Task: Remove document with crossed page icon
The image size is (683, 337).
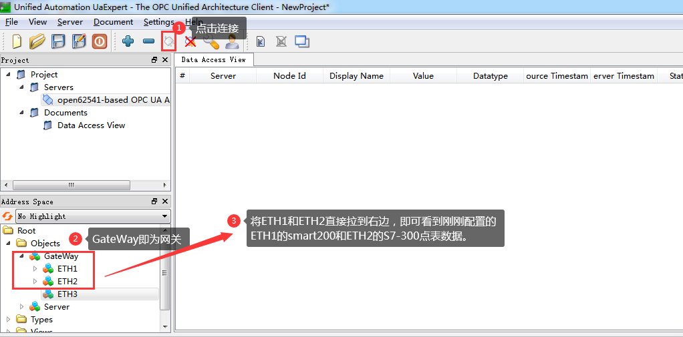Action: coord(281,42)
